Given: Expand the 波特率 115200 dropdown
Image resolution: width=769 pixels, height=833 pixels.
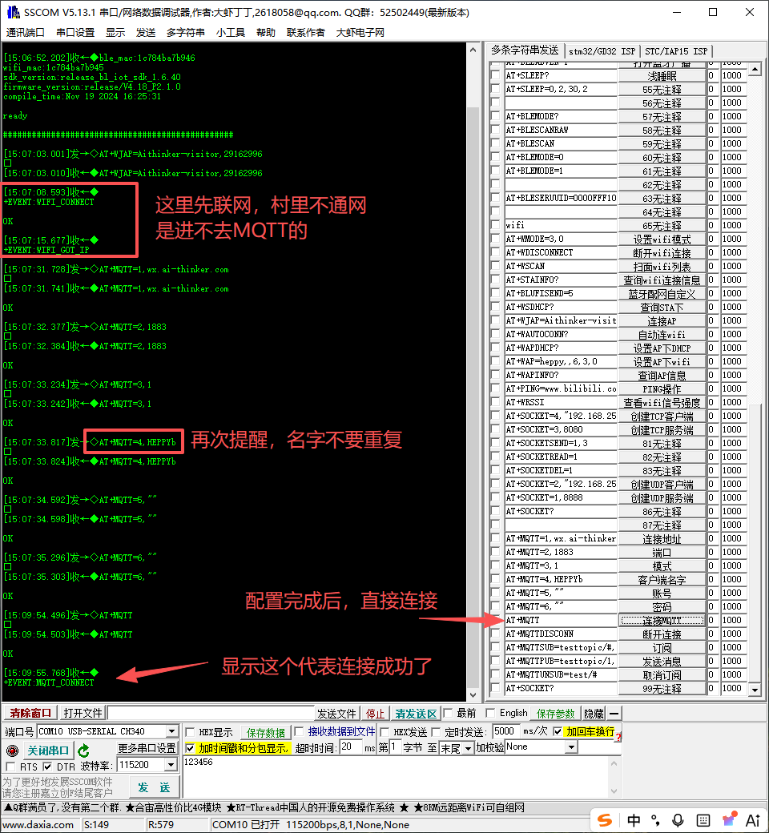Looking at the screenshot, I should pyautogui.click(x=171, y=766).
